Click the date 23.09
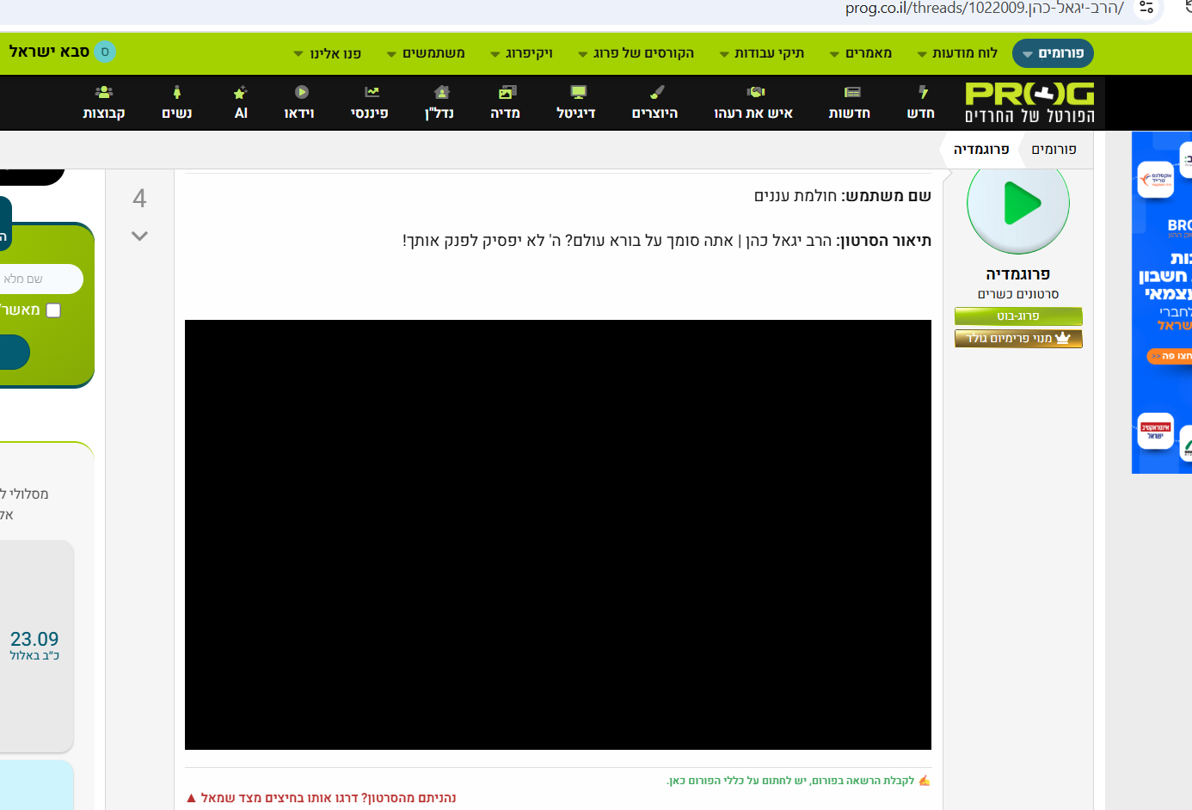 (34, 639)
